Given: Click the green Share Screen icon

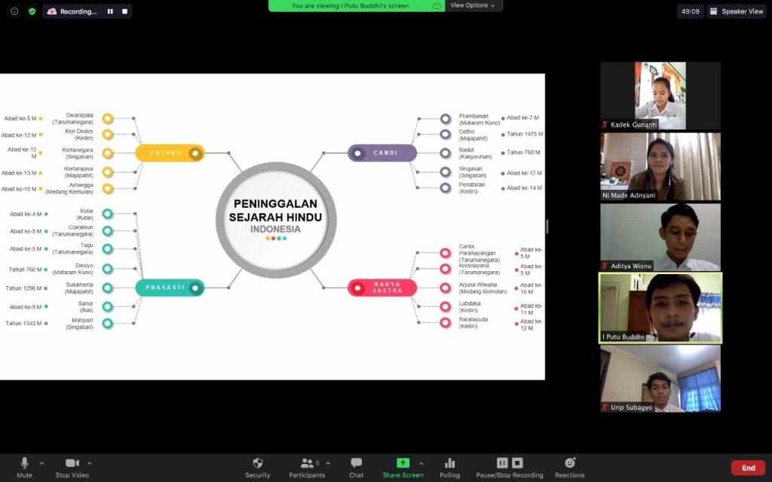Looking at the screenshot, I should click(403, 463).
